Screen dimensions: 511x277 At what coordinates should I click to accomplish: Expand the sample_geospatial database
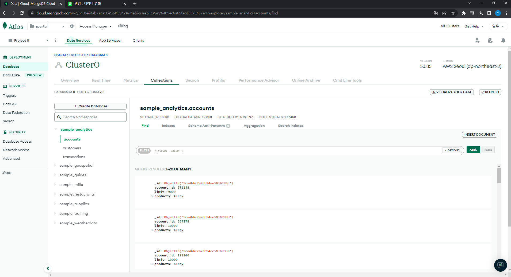[55, 165]
